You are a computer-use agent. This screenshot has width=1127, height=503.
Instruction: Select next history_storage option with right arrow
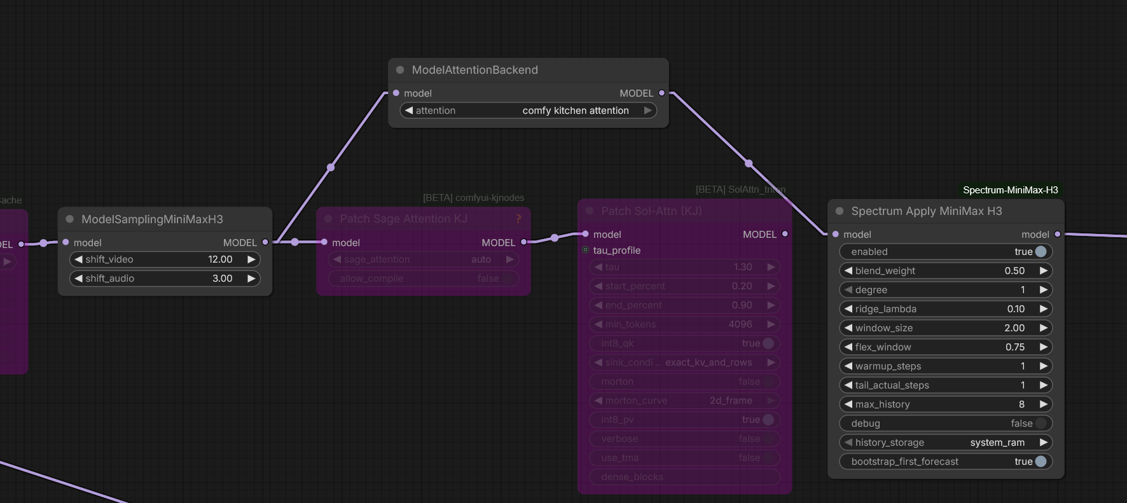[1043, 443]
